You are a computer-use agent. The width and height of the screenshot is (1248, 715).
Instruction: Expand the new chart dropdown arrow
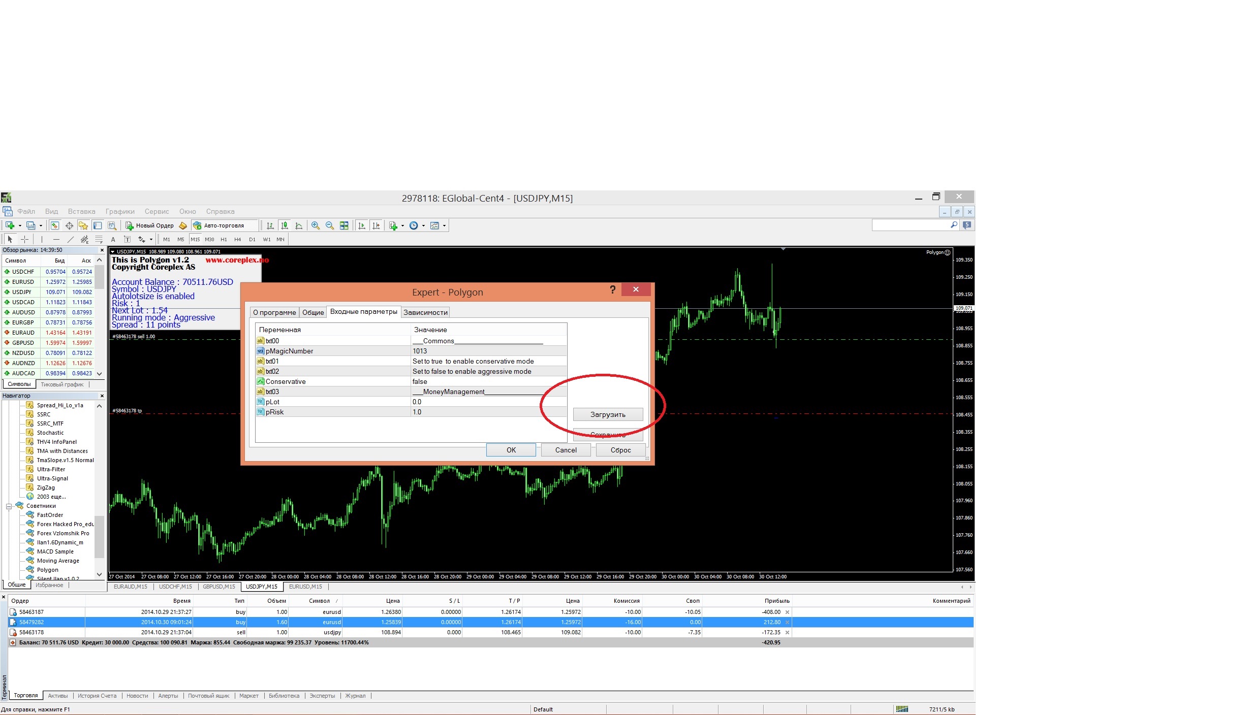click(20, 226)
